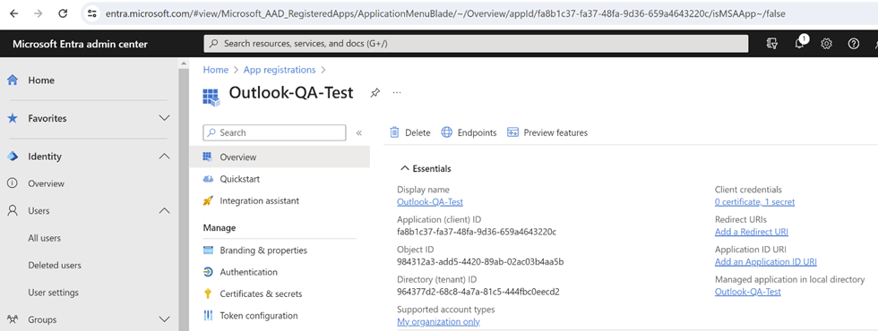
Task: Open Deleted users
Action: click(55, 265)
